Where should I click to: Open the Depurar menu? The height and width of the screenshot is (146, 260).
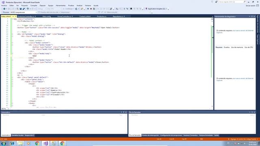pos(42,5)
